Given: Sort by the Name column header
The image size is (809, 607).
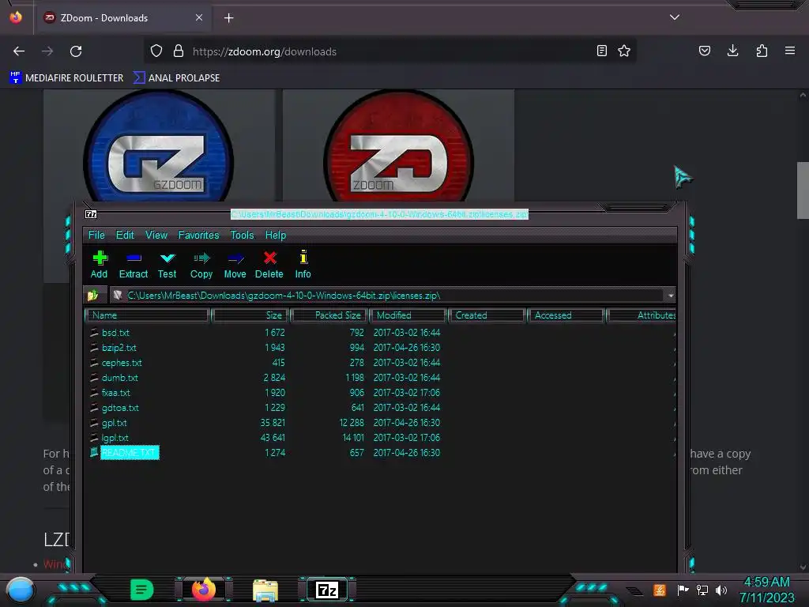Looking at the screenshot, I should [x=148, y=315].
